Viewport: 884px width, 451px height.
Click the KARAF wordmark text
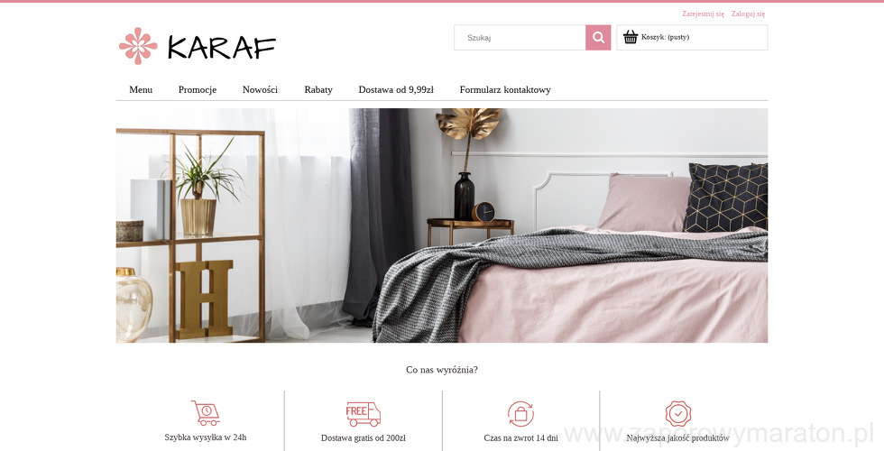point(222,47)
